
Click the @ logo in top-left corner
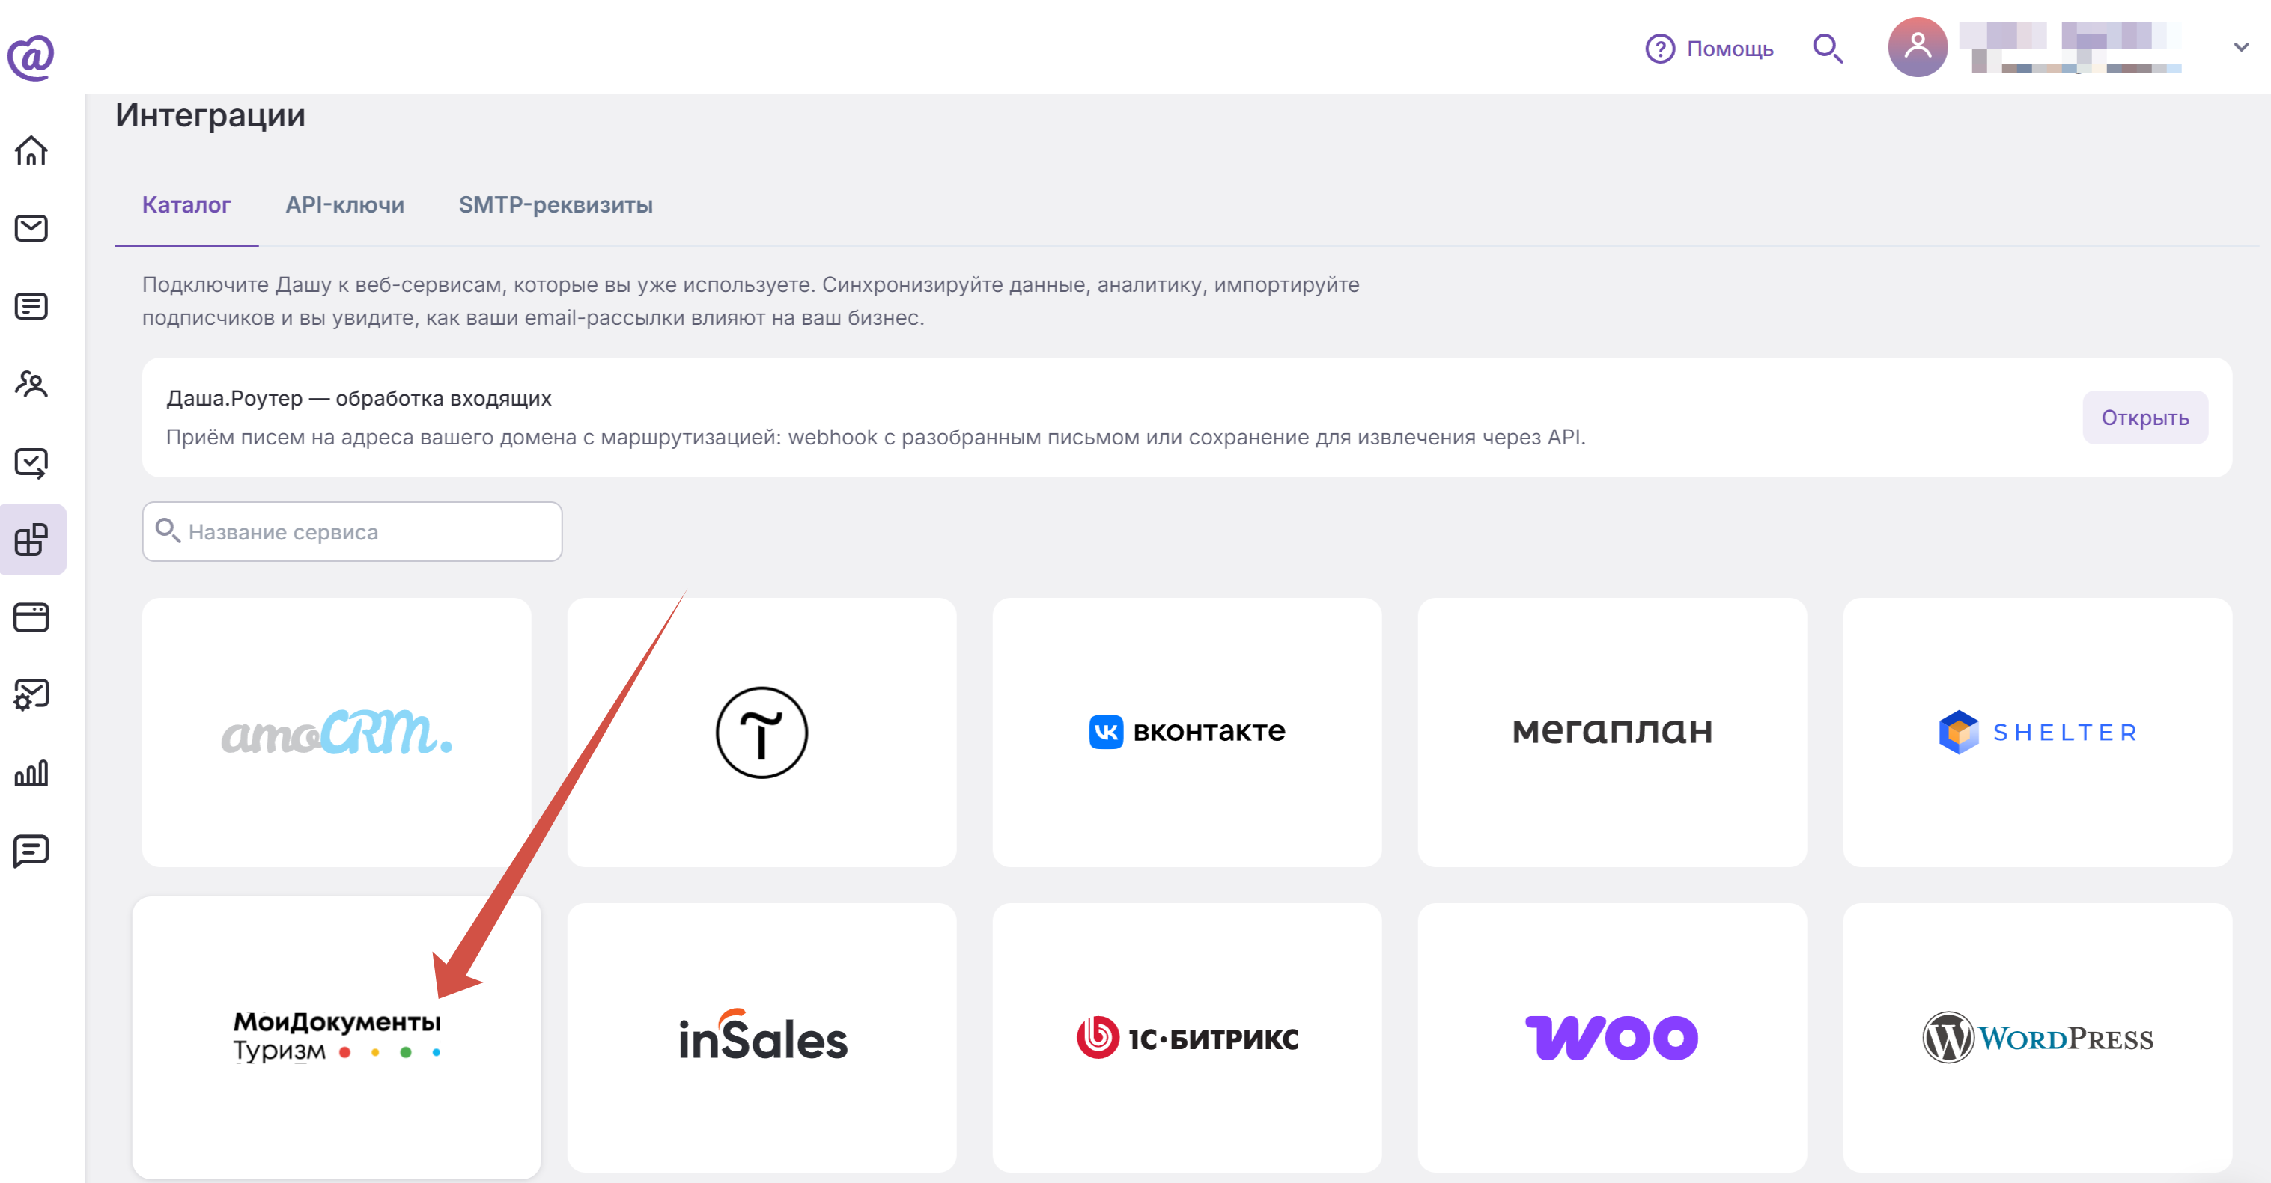click(31, 58)
